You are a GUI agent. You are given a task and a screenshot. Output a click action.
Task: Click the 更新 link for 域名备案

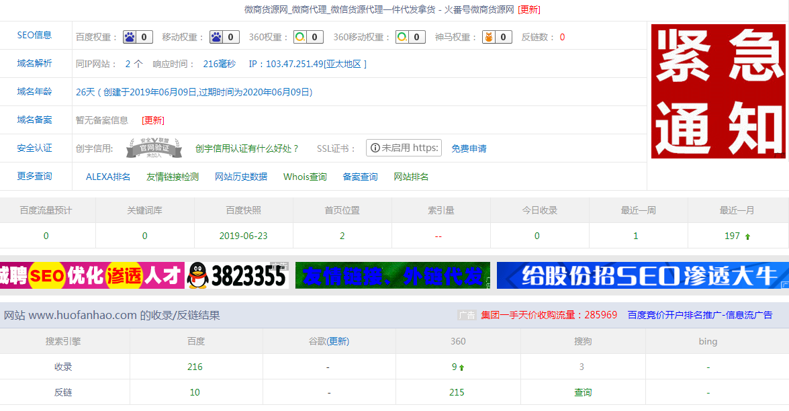coord(153,120)
